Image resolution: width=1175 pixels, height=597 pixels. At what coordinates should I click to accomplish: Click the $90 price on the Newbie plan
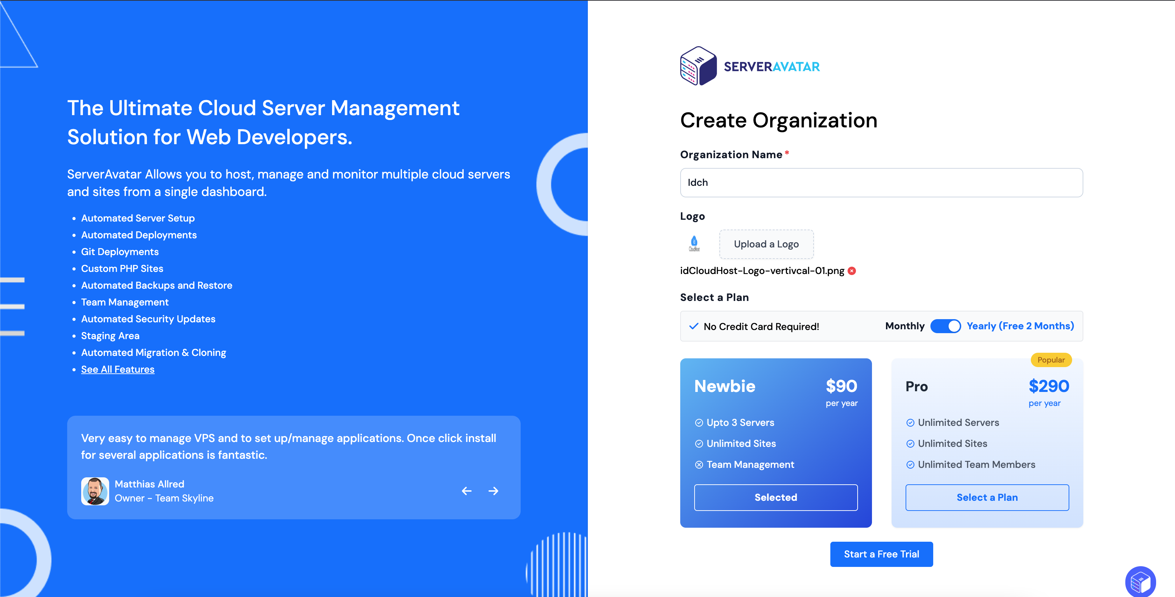(842, 386)
